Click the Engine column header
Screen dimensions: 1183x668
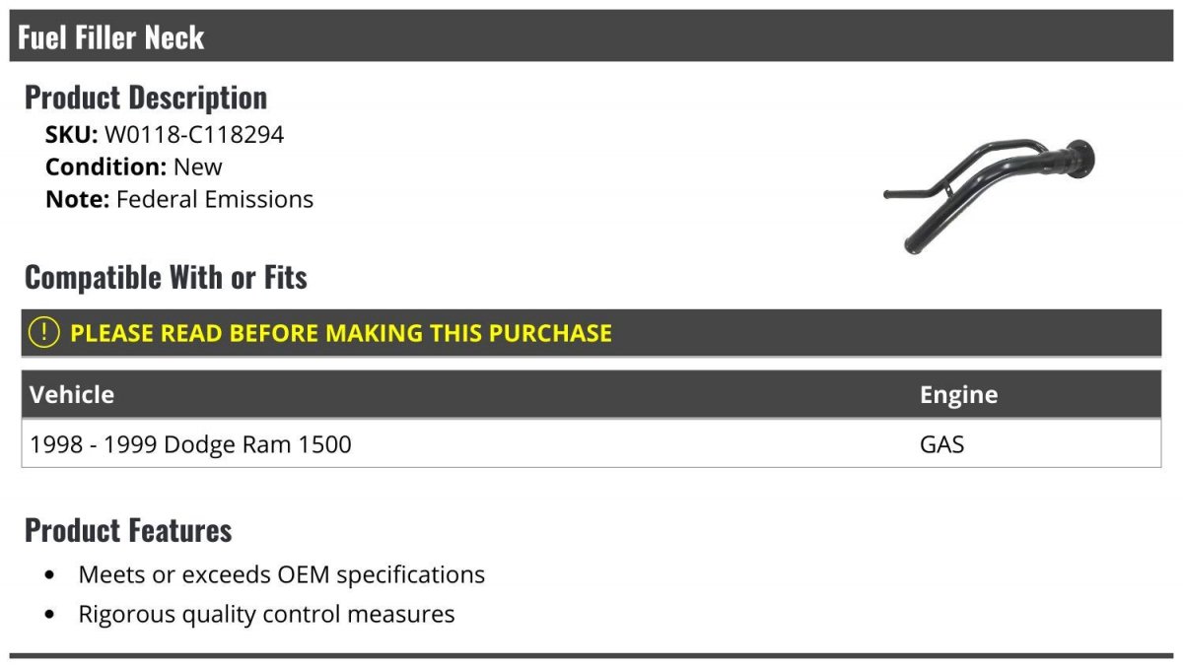pos(958,395)
